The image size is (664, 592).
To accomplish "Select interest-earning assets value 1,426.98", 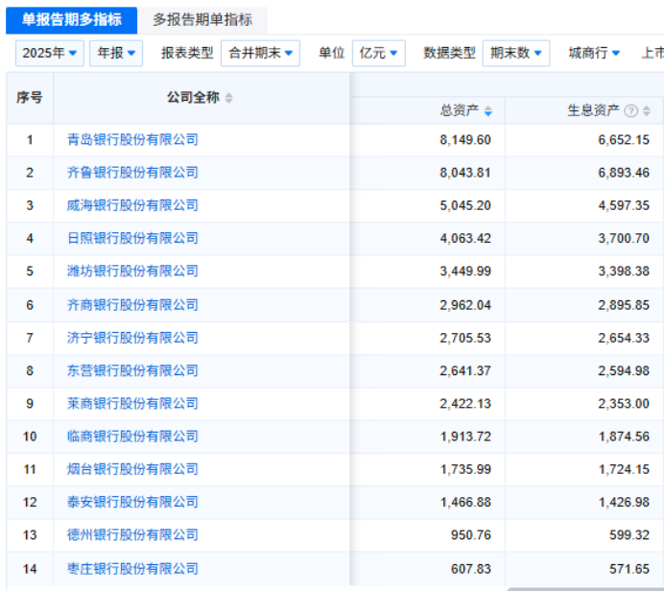I will [624, 502].
